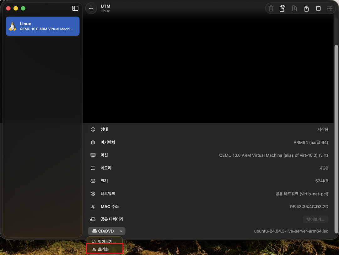339x255 pixels.
Task: Open VM settings via the sliders icon
Action: [330, 8]
